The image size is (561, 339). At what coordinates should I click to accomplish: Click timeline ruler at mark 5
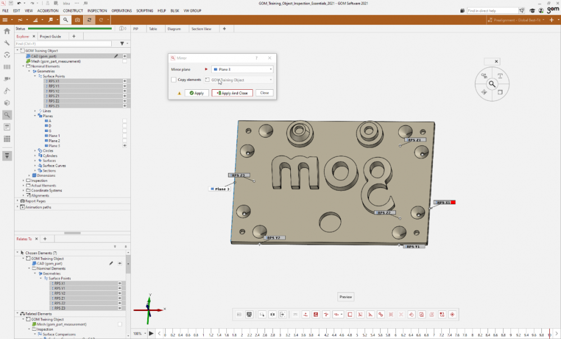pos(357,335)
